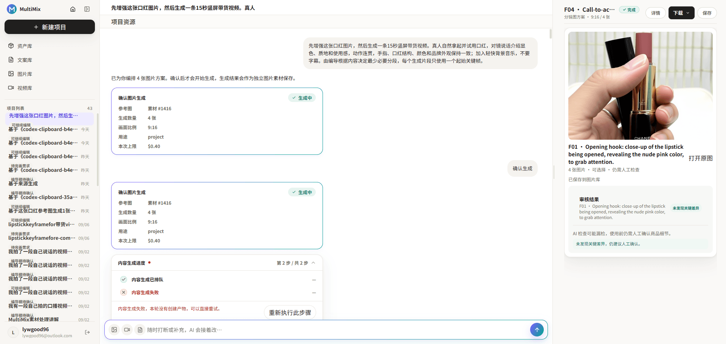Collapse the 内容生成进度 panel chevron

point(313,263)
